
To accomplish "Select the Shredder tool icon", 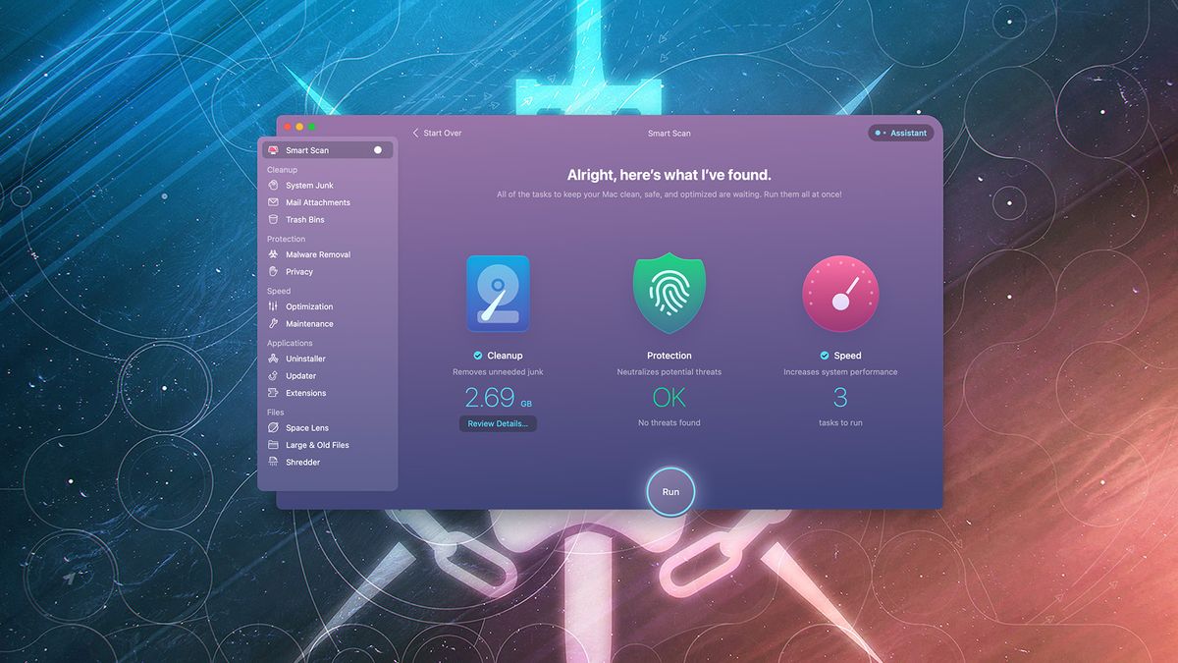I will [275, 462].
